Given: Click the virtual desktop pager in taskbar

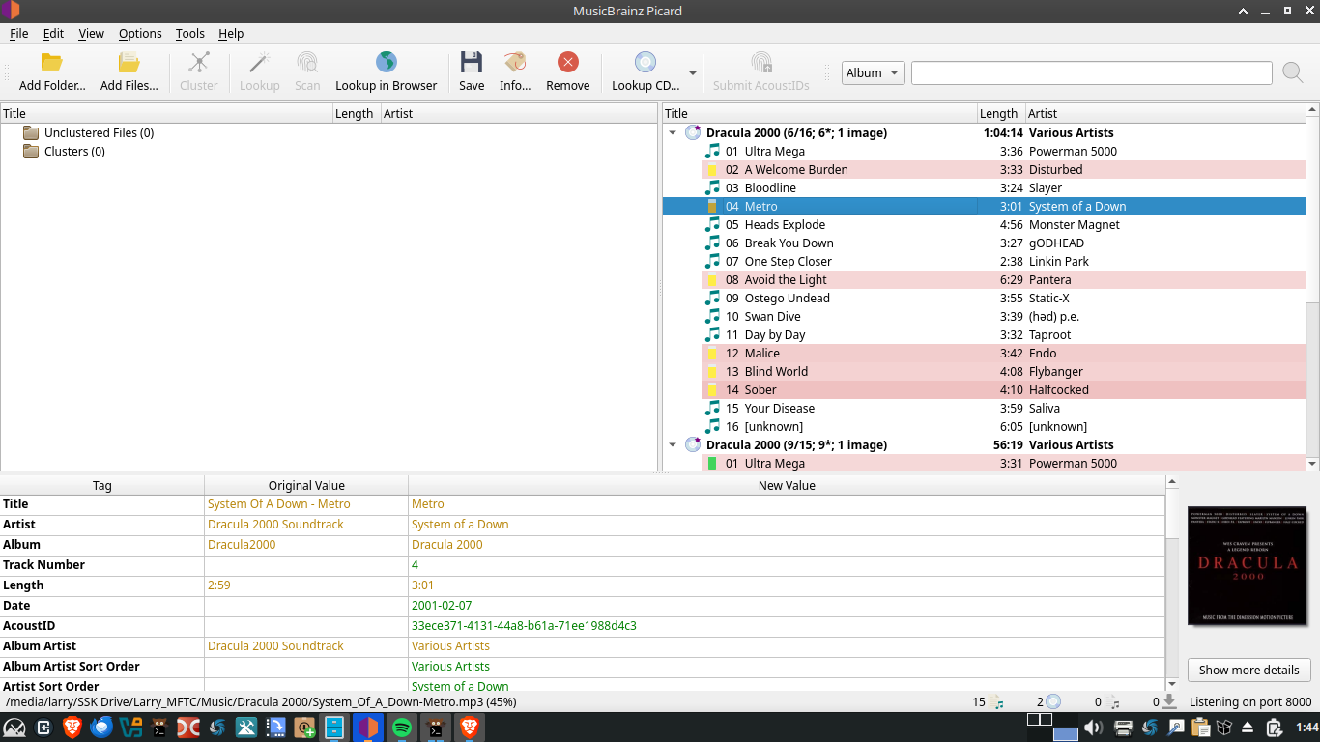Looking at the screenshot, I should (x=1052, y=728).
